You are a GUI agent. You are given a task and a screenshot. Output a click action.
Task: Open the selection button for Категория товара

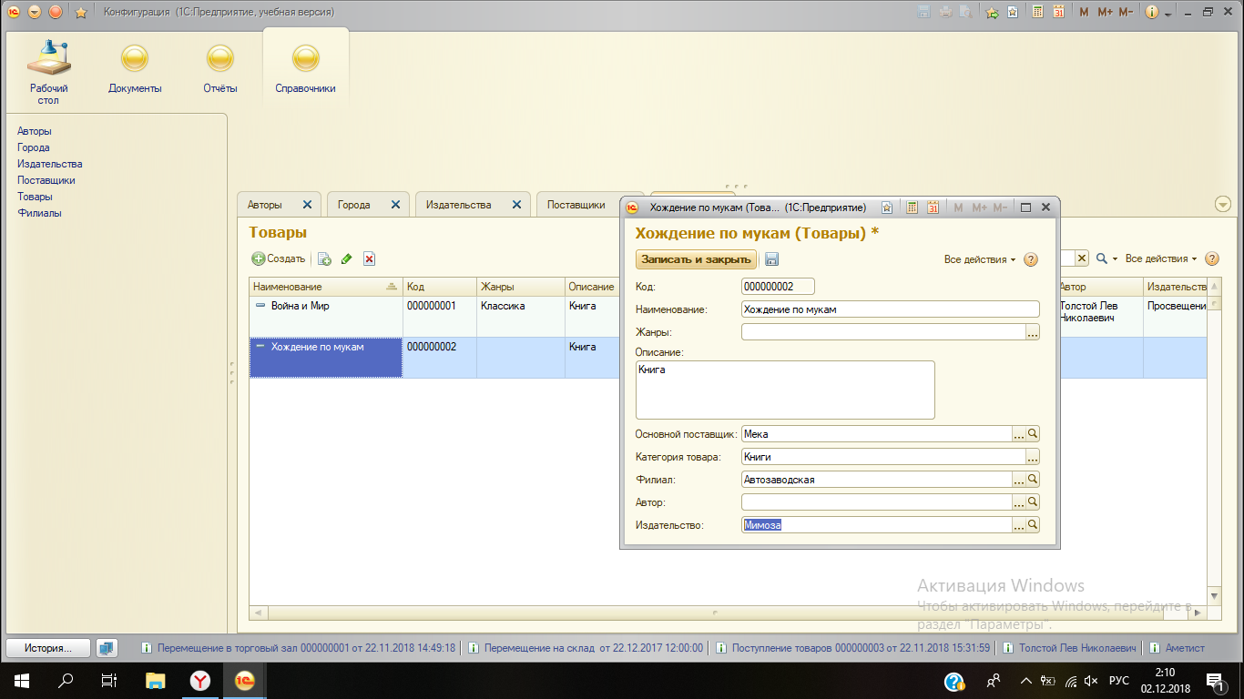pos(1033,457)
